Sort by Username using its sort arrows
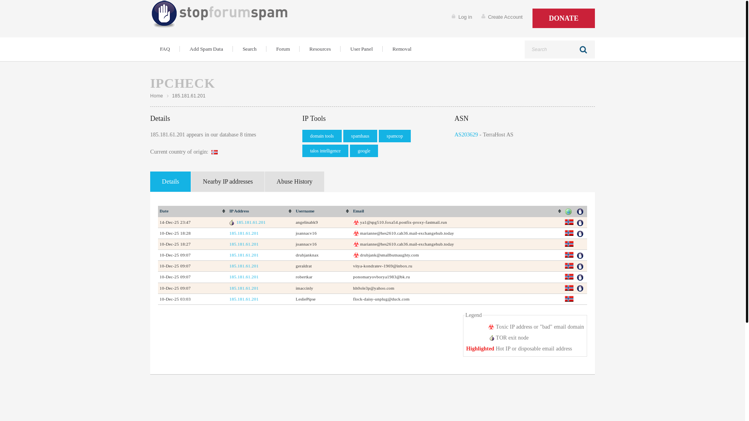Viewport: 749px width, 421px height. [x=347, y=211]
